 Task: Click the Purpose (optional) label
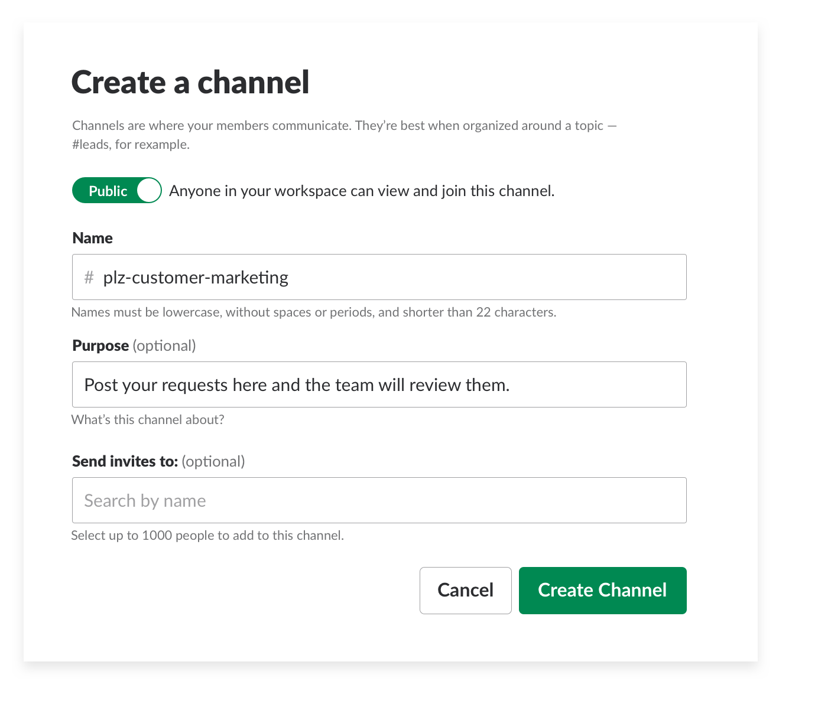tap(134, 346)
